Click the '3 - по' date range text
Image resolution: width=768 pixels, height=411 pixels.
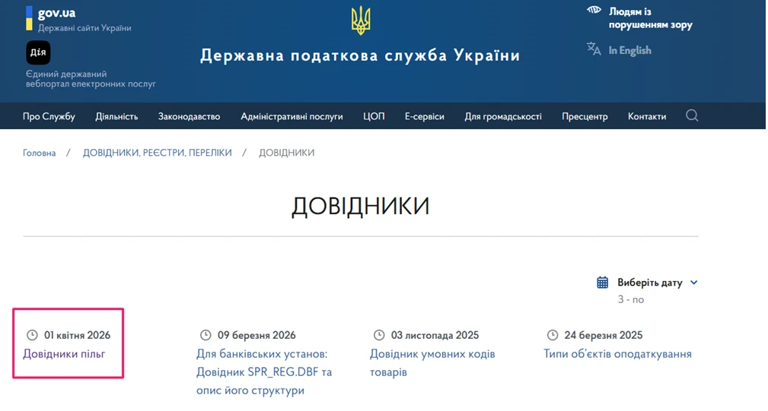click(x=631, y=299)
